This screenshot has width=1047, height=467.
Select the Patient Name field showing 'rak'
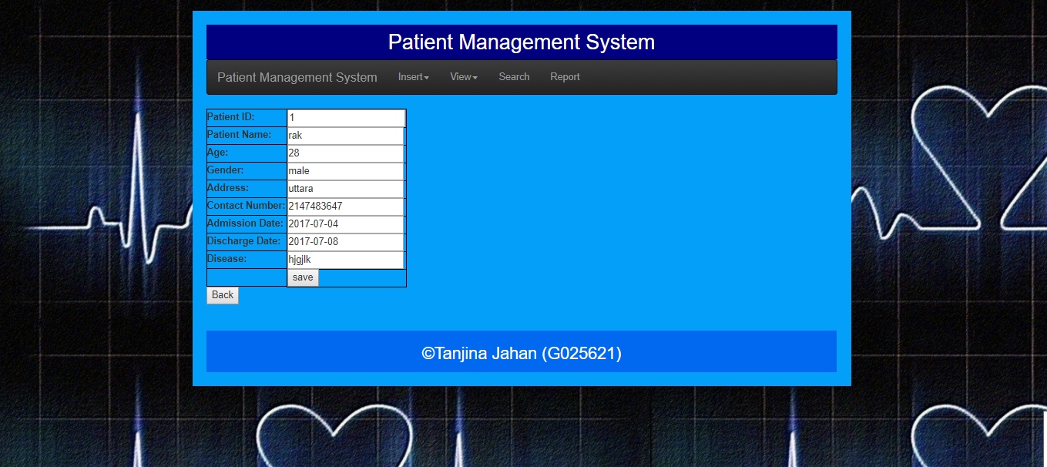[x=345, y=136]
